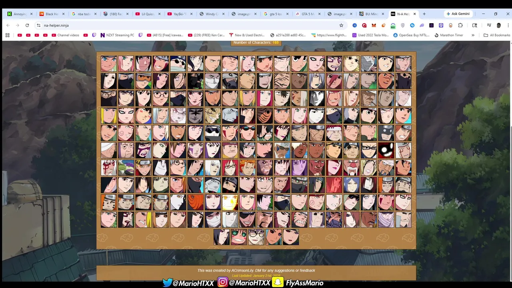
Task: Open the Used 2022 Tesla Mo... bookmark
Action: click(x=370, y=35)
